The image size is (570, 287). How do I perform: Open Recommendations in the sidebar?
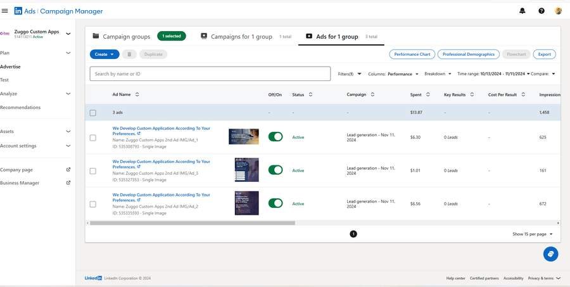coord(20,107)
